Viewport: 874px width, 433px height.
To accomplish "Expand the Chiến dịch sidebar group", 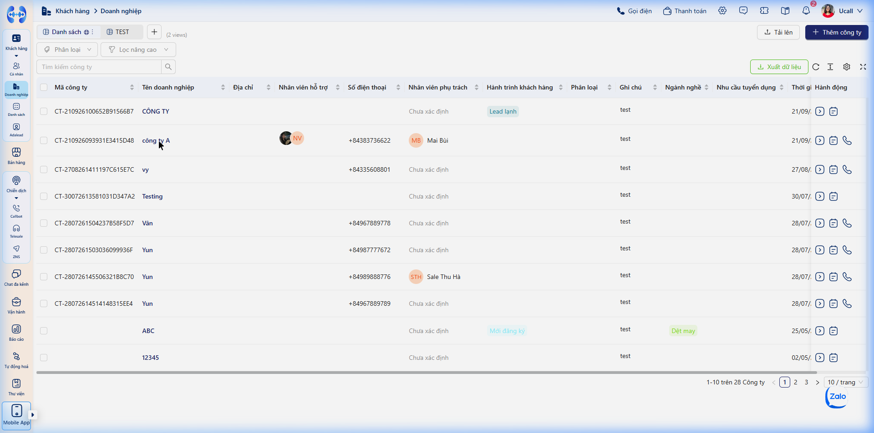I will (x=16, y=198).
